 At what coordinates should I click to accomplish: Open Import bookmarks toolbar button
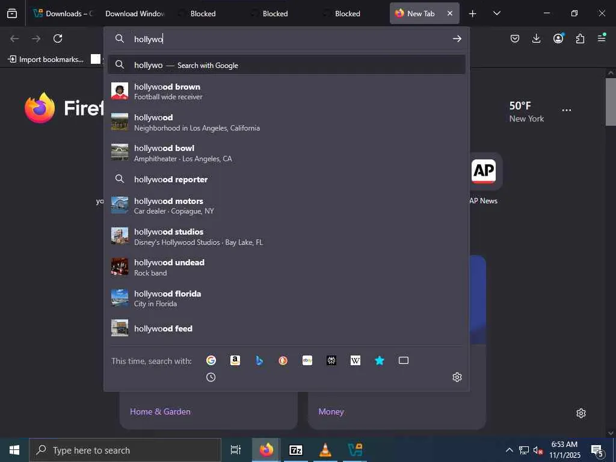pos(46,60)
